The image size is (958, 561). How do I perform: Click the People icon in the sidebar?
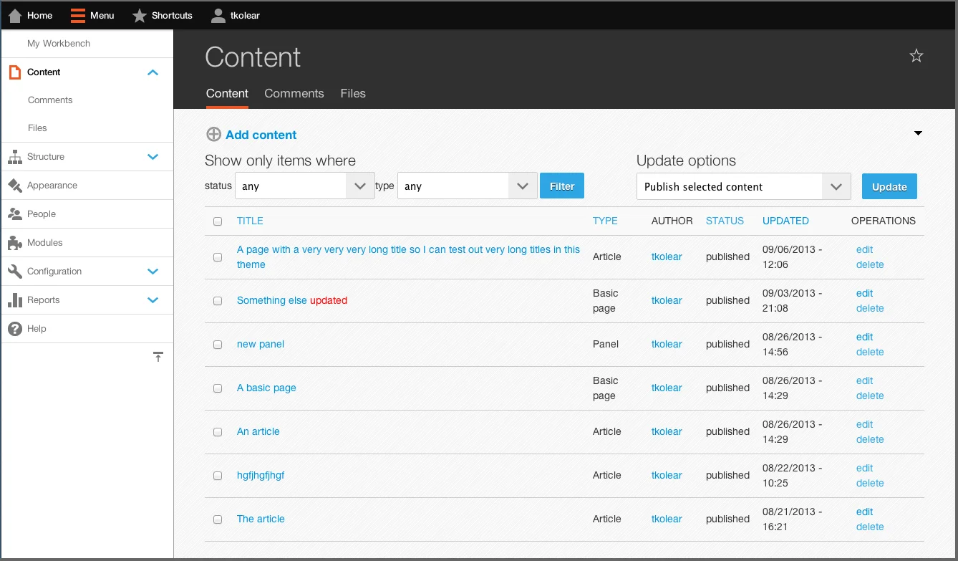16,214
